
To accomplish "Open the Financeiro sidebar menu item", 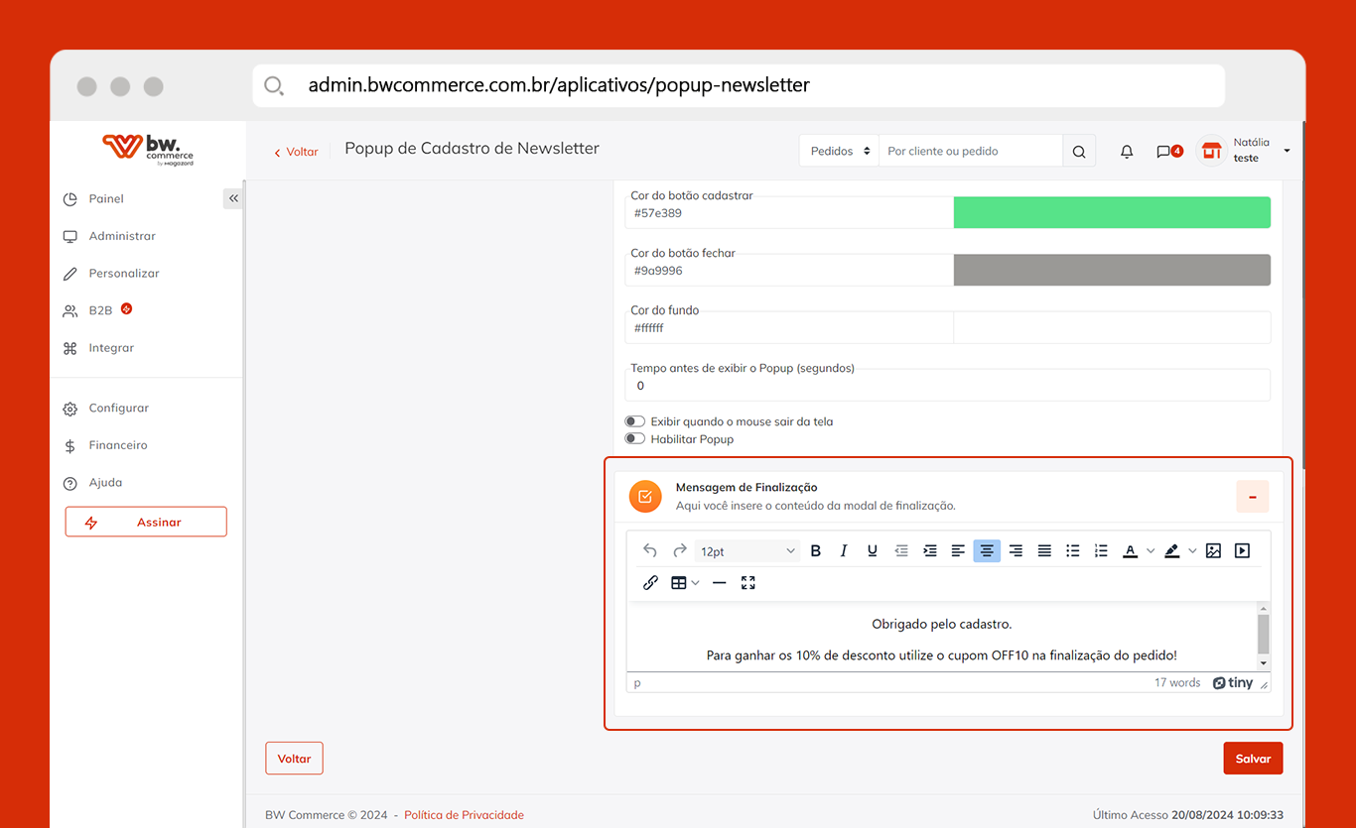I will click(x=118, y=445).
